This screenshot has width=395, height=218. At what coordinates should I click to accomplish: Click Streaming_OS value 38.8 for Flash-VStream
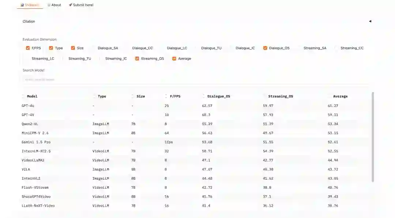coord(267,187)
